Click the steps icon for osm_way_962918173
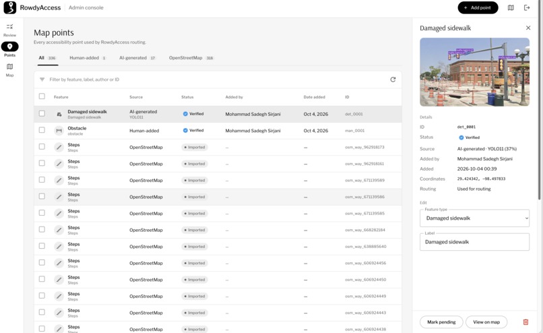The height and width of the screenshot is (333, 543). tap(59, 147)
